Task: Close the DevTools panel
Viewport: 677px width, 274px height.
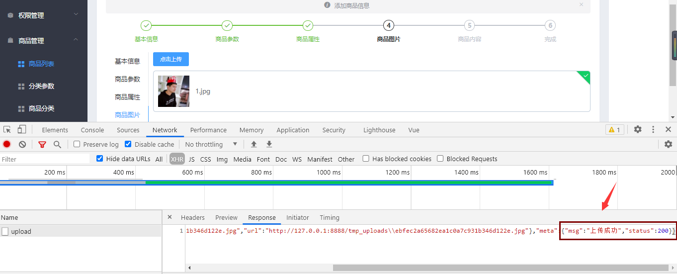Action: pos(668,129)
